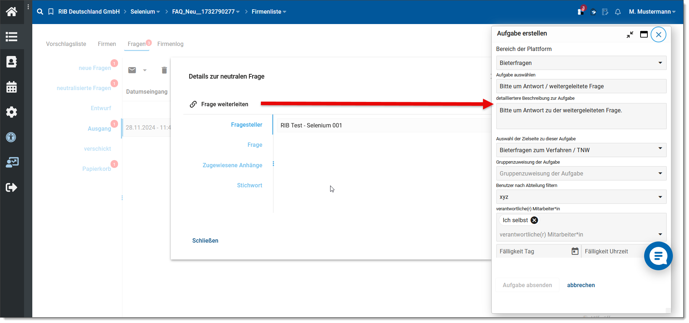
Task: Click RIB Deutschland GmbH breadcrumb
Action: (89, 12)
